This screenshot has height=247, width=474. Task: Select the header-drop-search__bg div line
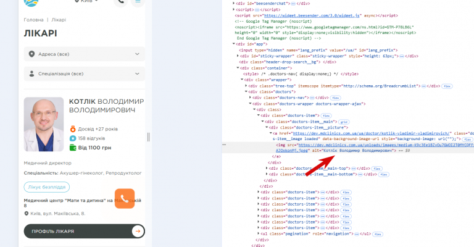click(x=288, y=62)
